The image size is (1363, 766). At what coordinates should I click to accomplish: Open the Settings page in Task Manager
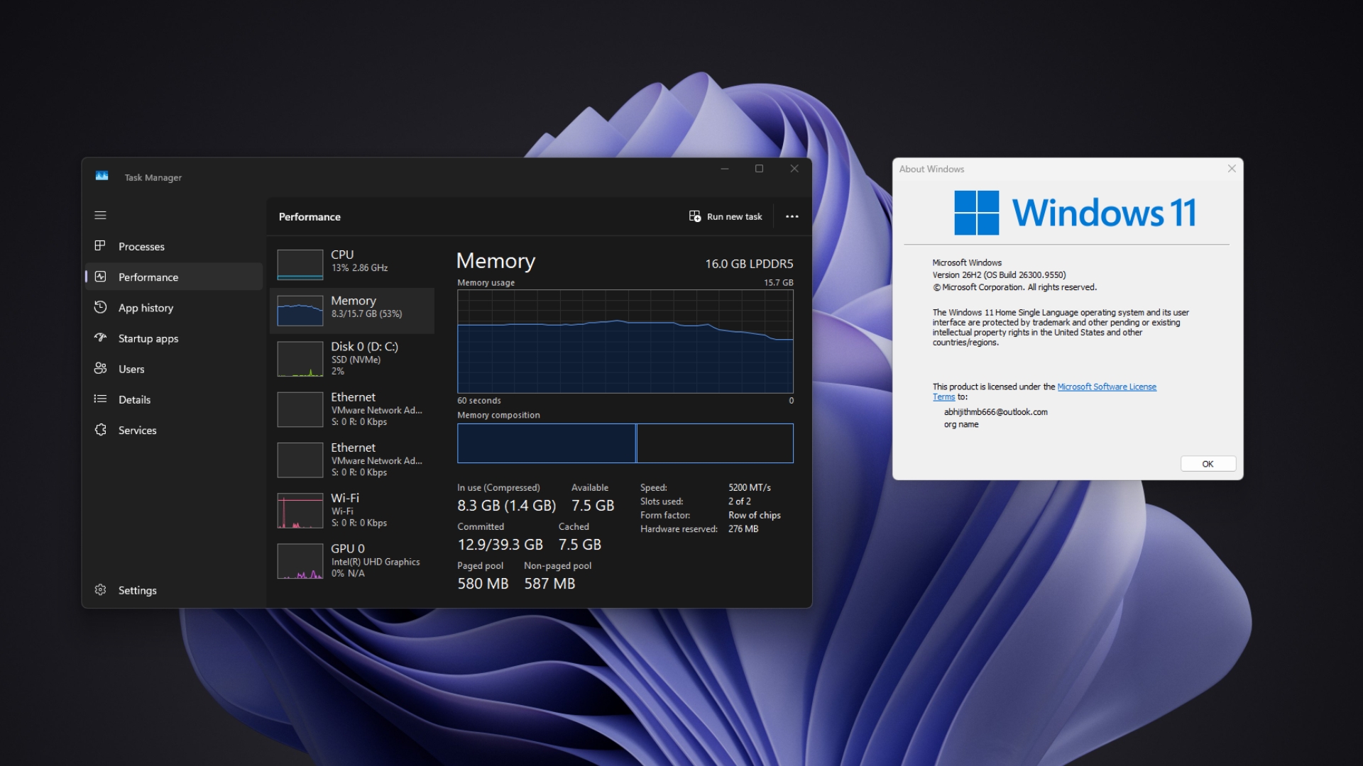tap(174, 590)
